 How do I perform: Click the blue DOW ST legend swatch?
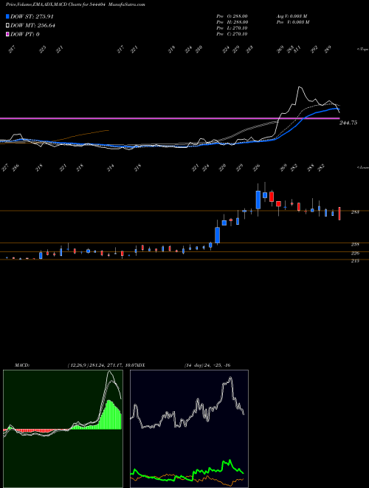[x=8, y=16]
